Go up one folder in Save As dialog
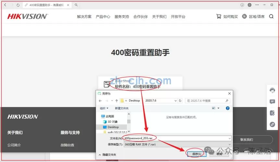This screenshot has width=280, height=162. (116, 101)
